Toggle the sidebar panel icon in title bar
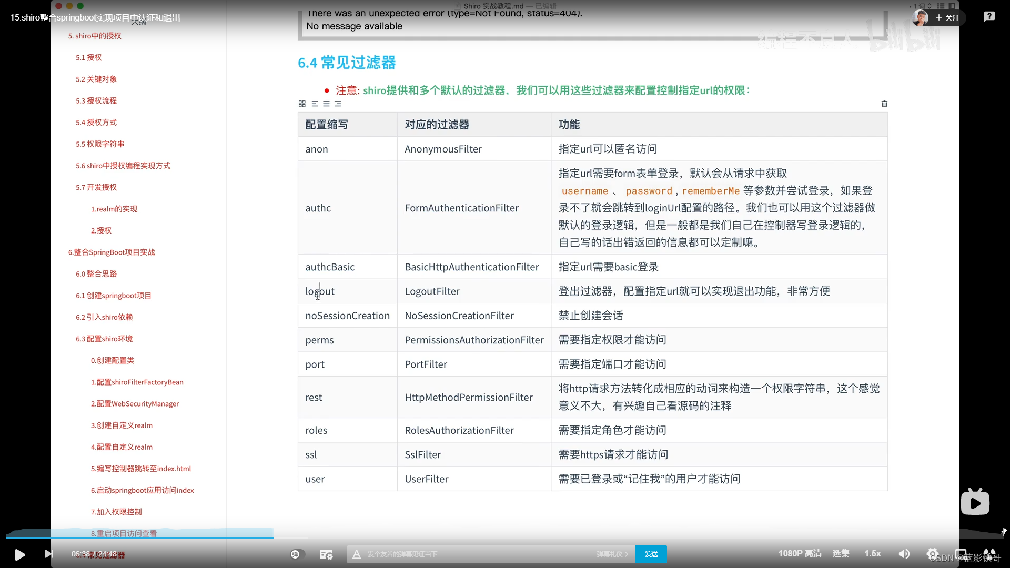The height and width of the screenshot is (568, 1010). click(952, 6)
